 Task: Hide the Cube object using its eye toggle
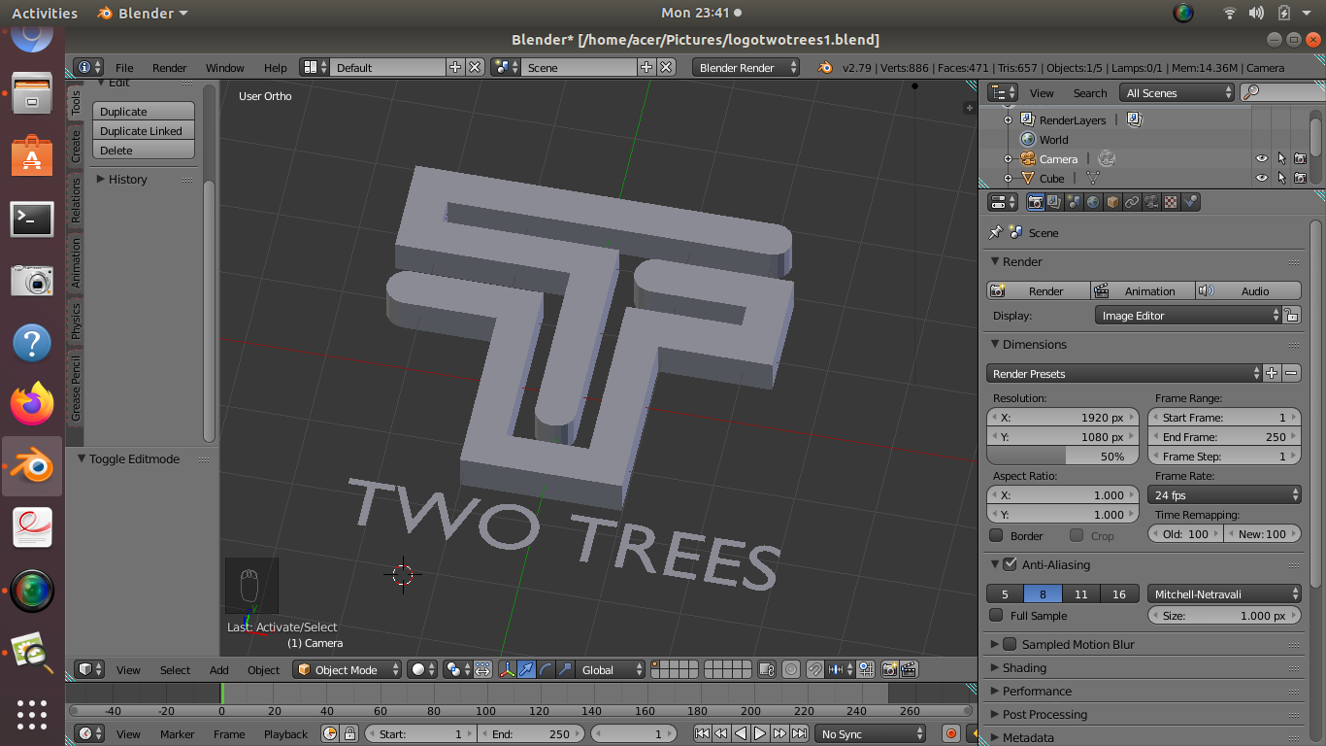tap(1261, 178)
